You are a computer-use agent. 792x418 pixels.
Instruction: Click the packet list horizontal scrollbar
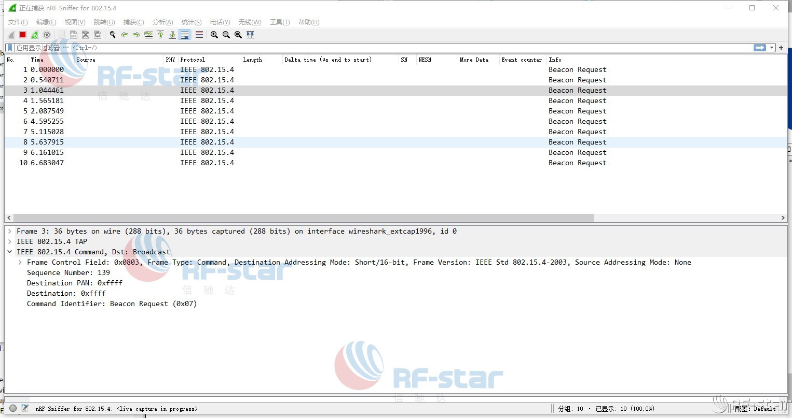(303, 218)
